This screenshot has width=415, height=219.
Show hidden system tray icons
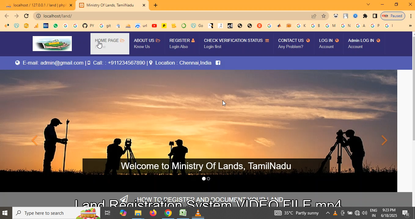(x=328, y=213)
